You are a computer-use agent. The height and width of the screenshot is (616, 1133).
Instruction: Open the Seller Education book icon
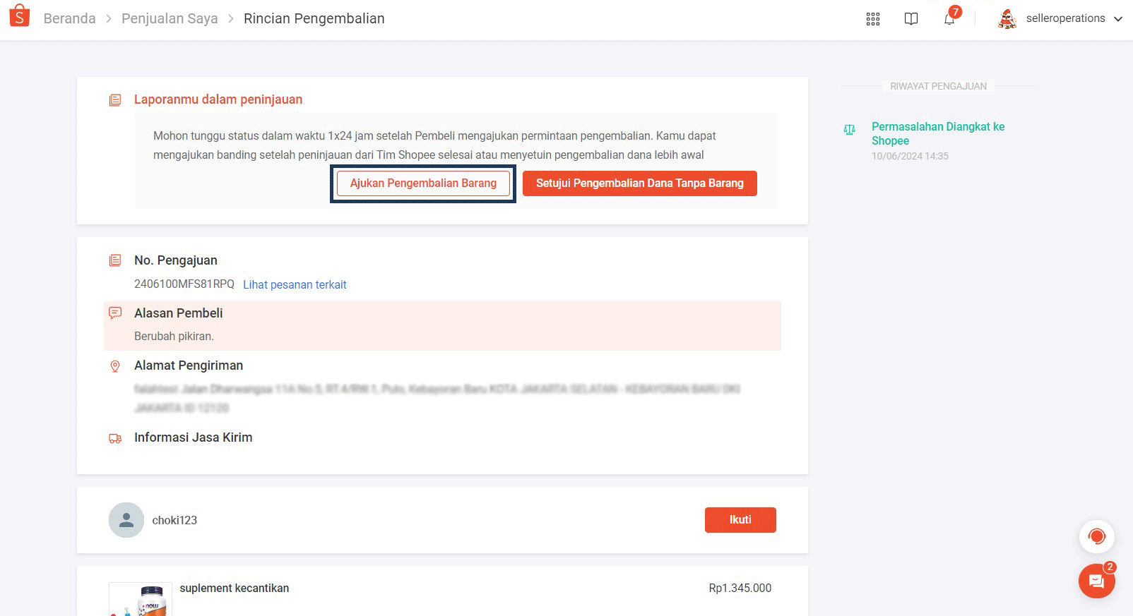pos(910,18)
